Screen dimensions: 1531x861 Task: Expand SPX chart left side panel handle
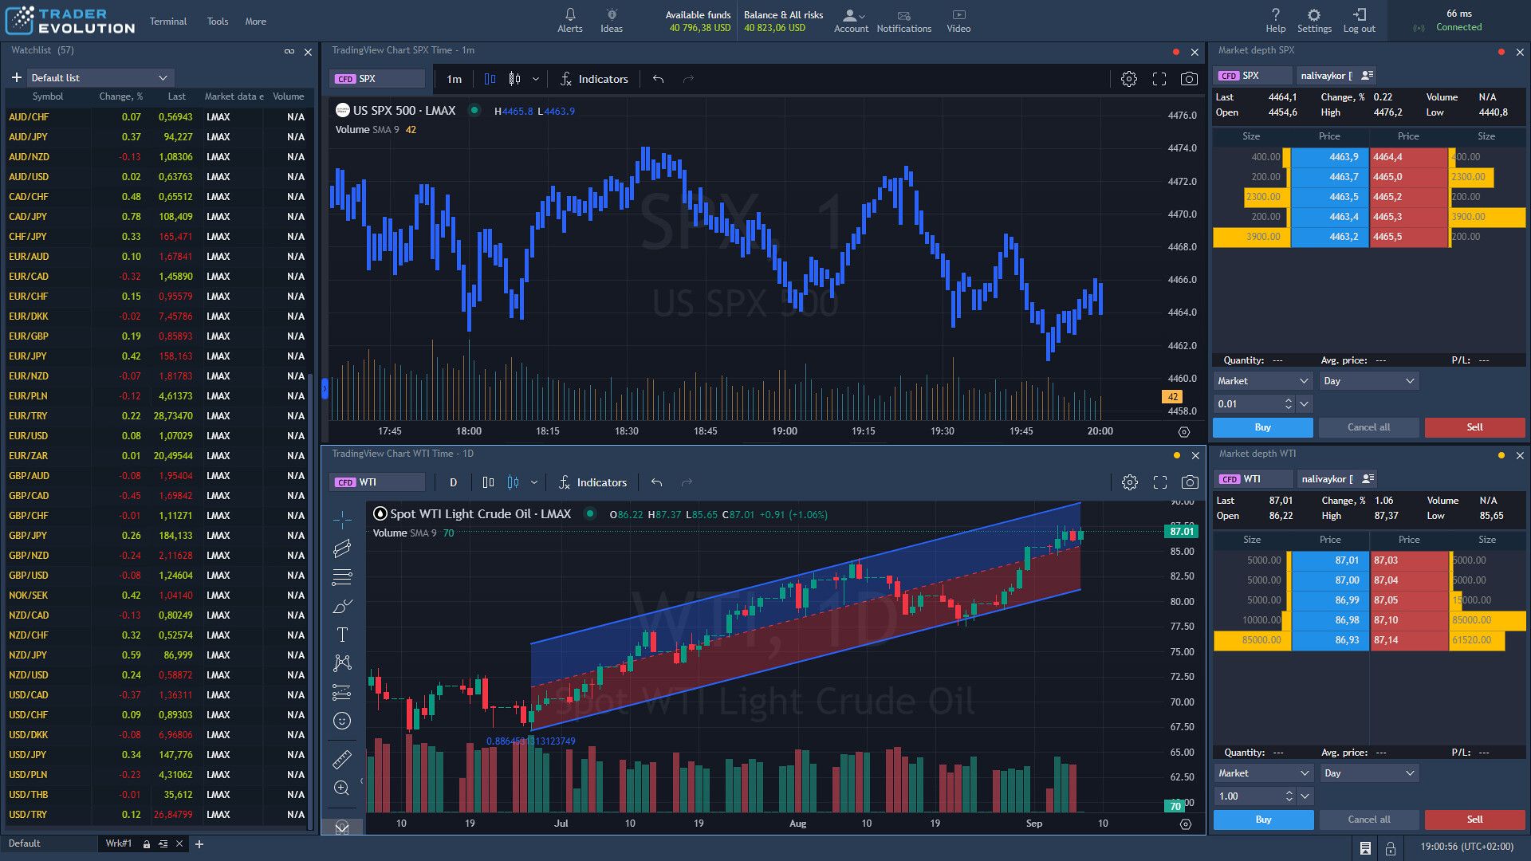pyautogui.click(x=325, y=389)
